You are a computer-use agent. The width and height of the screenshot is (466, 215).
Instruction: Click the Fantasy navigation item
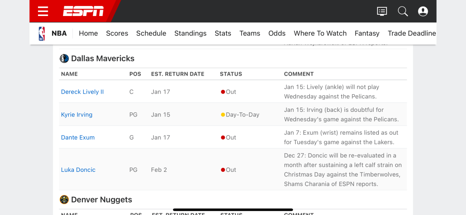click(367, 33)
